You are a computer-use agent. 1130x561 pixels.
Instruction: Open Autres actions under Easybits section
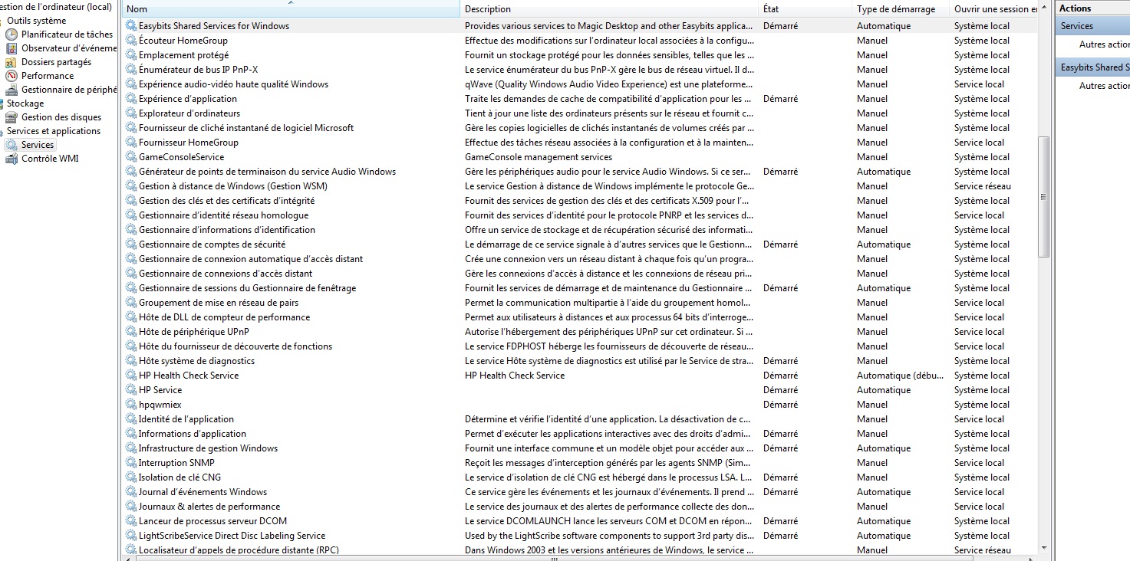coord(1104,86)
